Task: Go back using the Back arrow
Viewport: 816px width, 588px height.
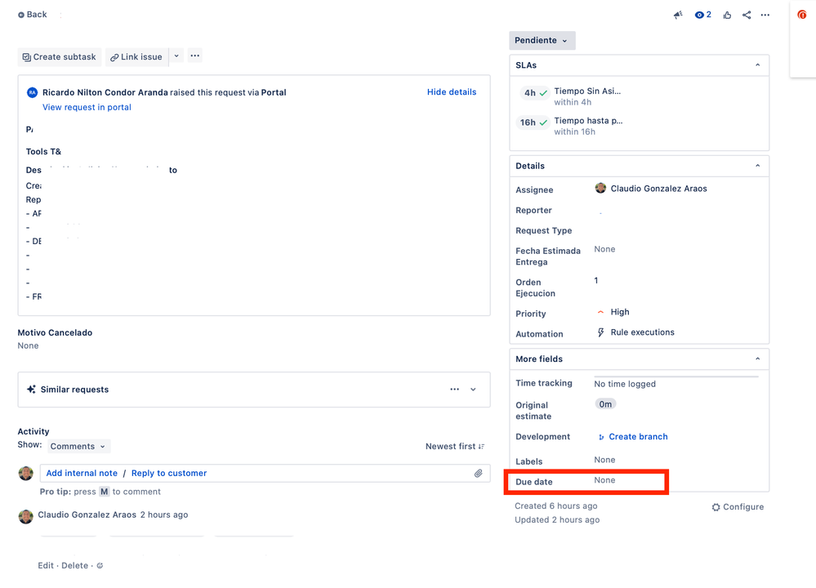Action: coord(33,15)
